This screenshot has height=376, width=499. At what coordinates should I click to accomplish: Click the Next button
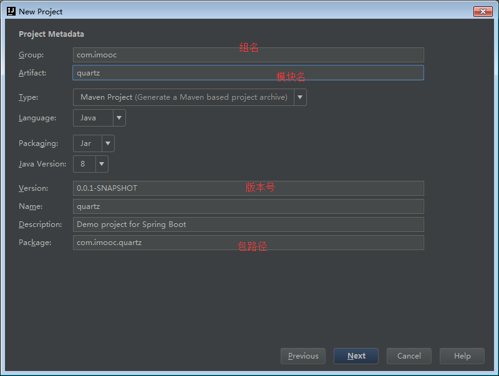356,355
